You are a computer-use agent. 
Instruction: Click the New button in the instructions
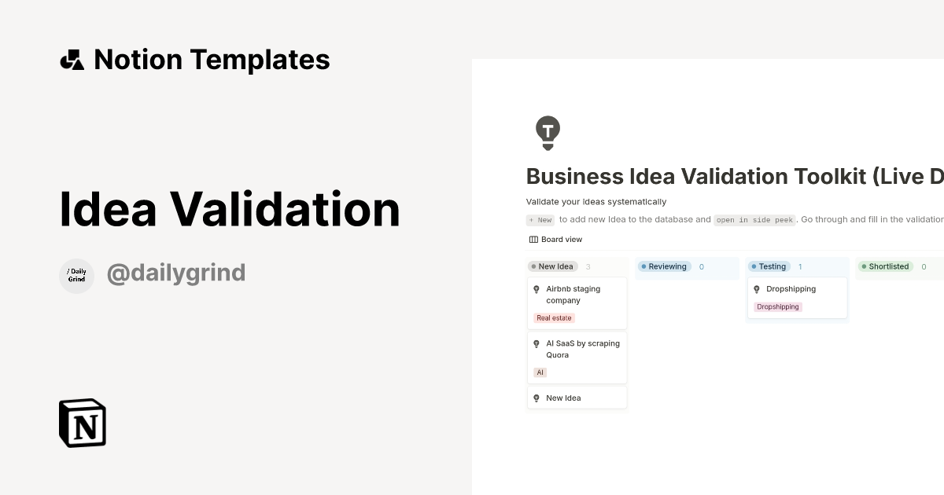[x=540, y=220]
